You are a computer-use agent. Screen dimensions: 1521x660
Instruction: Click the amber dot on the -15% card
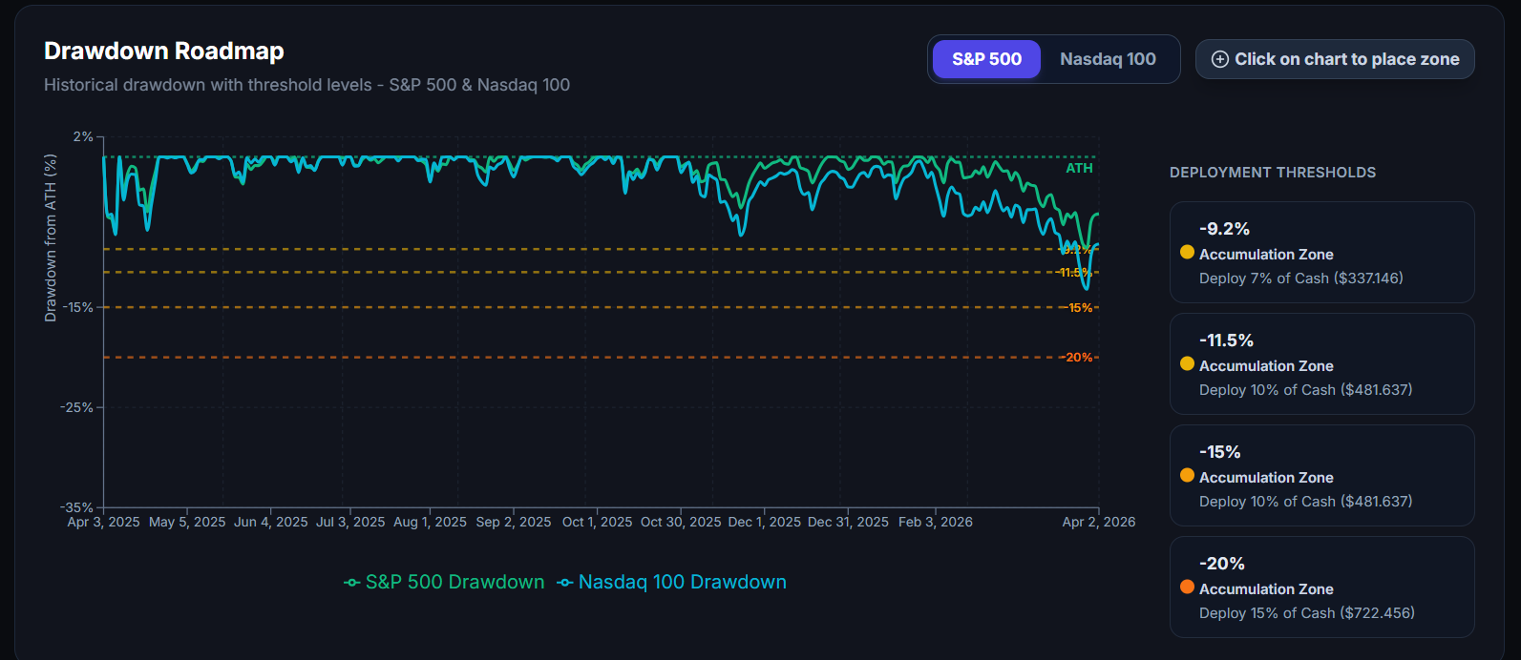tap(1187, 475)
